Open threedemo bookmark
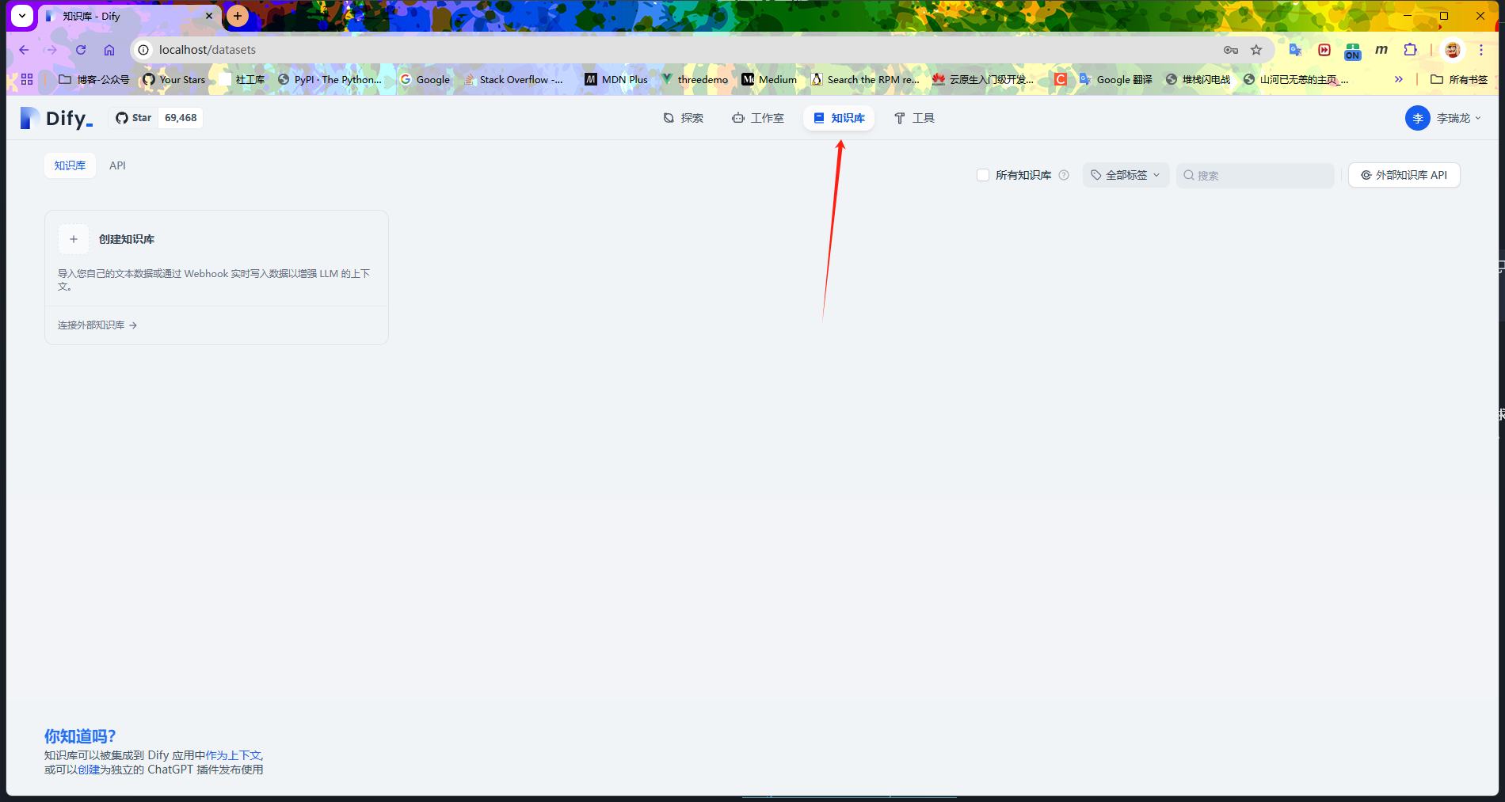Viewport: 1505px width, 802px height. pyautogui.click(x=695, y=79)
